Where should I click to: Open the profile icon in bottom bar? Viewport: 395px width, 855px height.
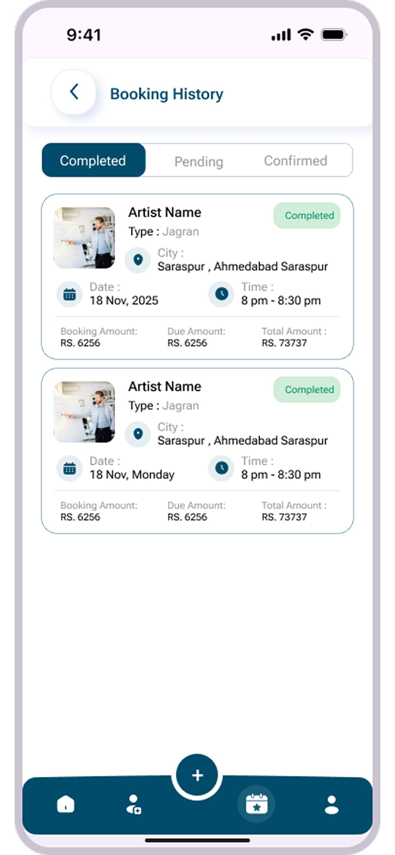click(332, 804)
